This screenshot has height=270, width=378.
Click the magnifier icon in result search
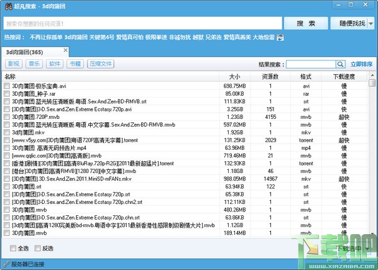[340, 64]
